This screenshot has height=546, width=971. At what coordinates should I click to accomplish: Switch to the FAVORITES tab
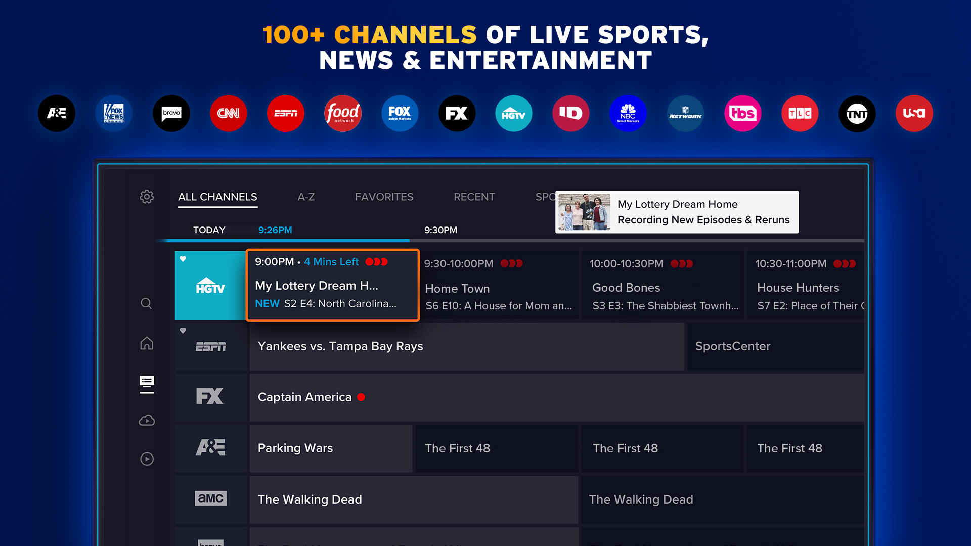[x=384, y=197]
